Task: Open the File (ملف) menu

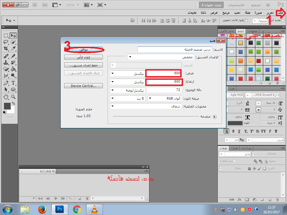Action: tap(280, 13)
